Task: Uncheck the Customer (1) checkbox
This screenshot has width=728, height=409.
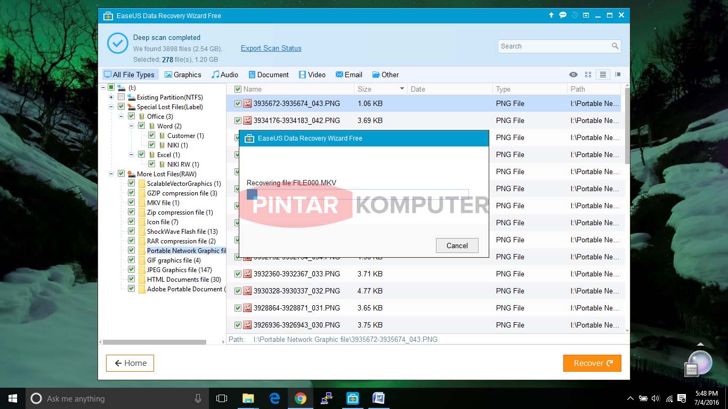Action: (x=151, y=136)
